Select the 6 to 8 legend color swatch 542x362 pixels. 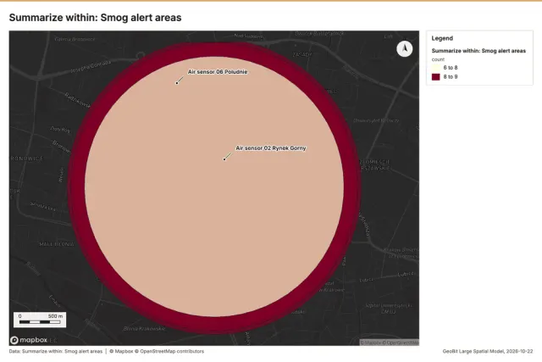[x=436, y=68]
